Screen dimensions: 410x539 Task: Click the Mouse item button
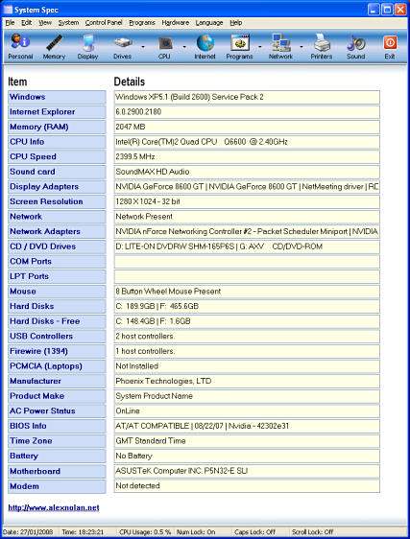[57, 292]
